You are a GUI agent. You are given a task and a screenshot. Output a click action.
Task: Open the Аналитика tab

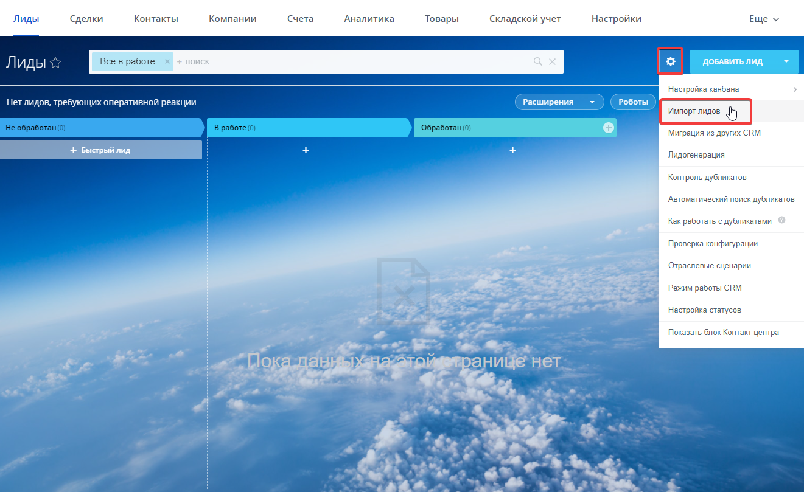369,19
